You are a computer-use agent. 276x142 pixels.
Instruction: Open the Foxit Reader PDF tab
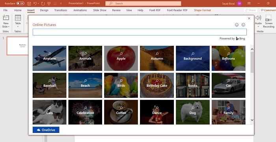pos(177,10)
